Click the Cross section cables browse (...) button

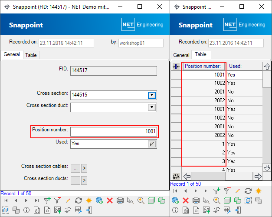coord(75,168)
